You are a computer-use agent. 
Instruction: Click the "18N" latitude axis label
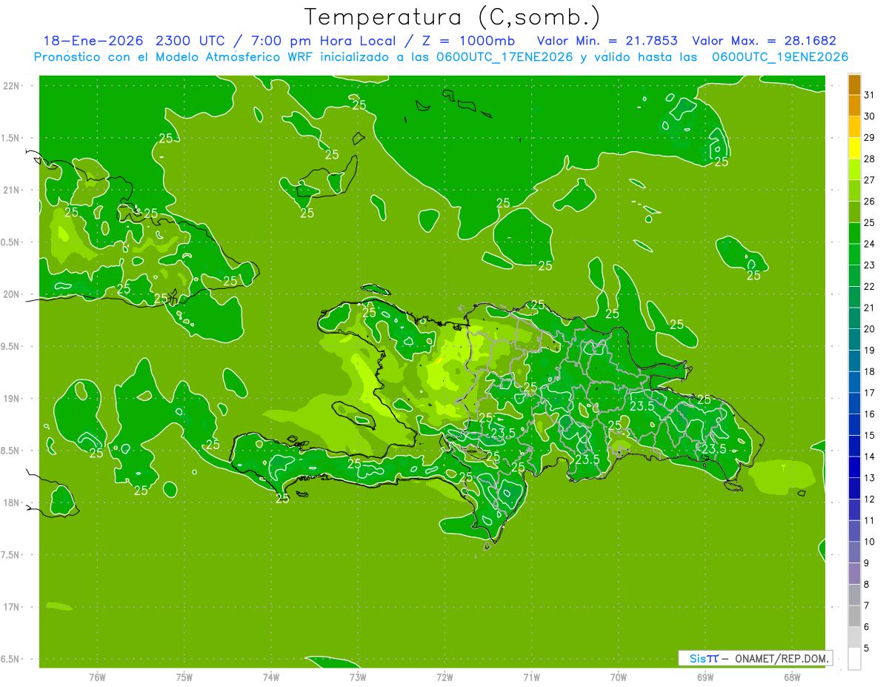(11, 503)
